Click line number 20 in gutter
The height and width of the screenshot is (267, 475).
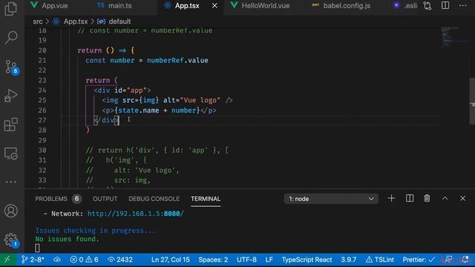pyautogui.click(x=42, y=50)
